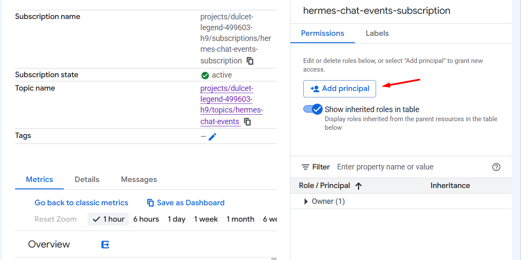This screenshot has height=260, width=529.
Task: Click the Role / Principal column header
Action: (x=324, y=186)
